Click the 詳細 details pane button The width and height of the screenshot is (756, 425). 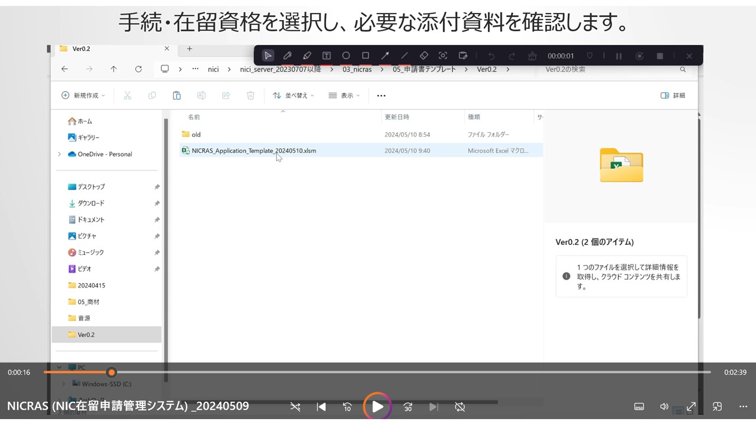coord(673,96)
